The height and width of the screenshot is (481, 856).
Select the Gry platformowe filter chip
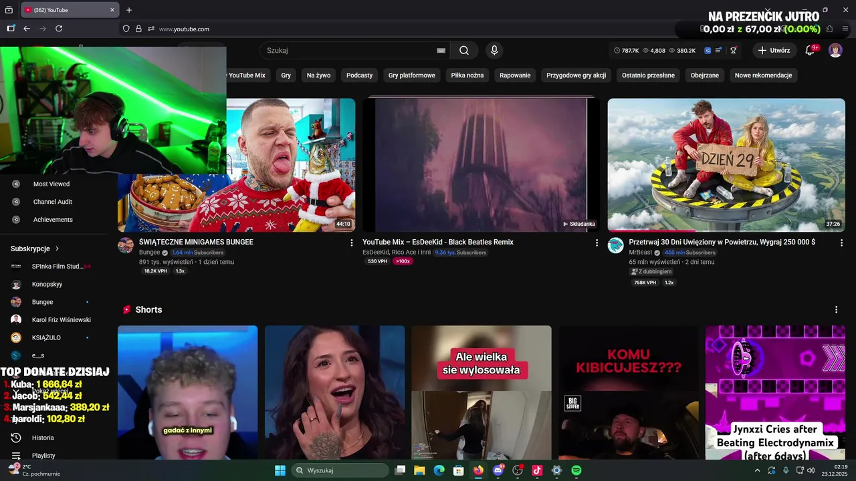point(412,75)
